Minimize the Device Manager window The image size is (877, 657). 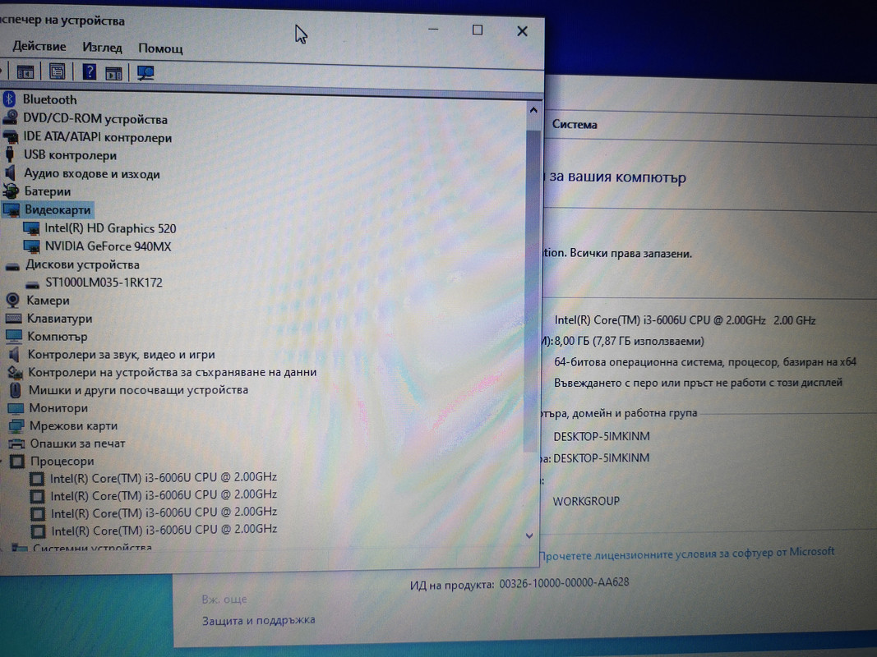433,29
